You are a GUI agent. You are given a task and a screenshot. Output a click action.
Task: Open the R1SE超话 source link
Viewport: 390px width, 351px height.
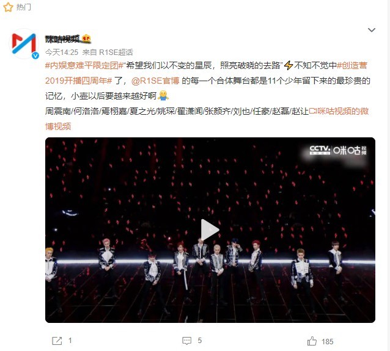[x=116, y=52]
